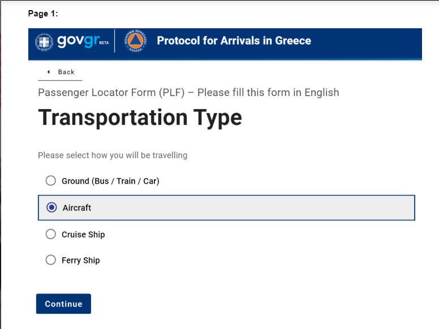Viewport: 439px width, 329px height.
Task: Pick the Ferry Ship radio button
Action: (51, 260)
